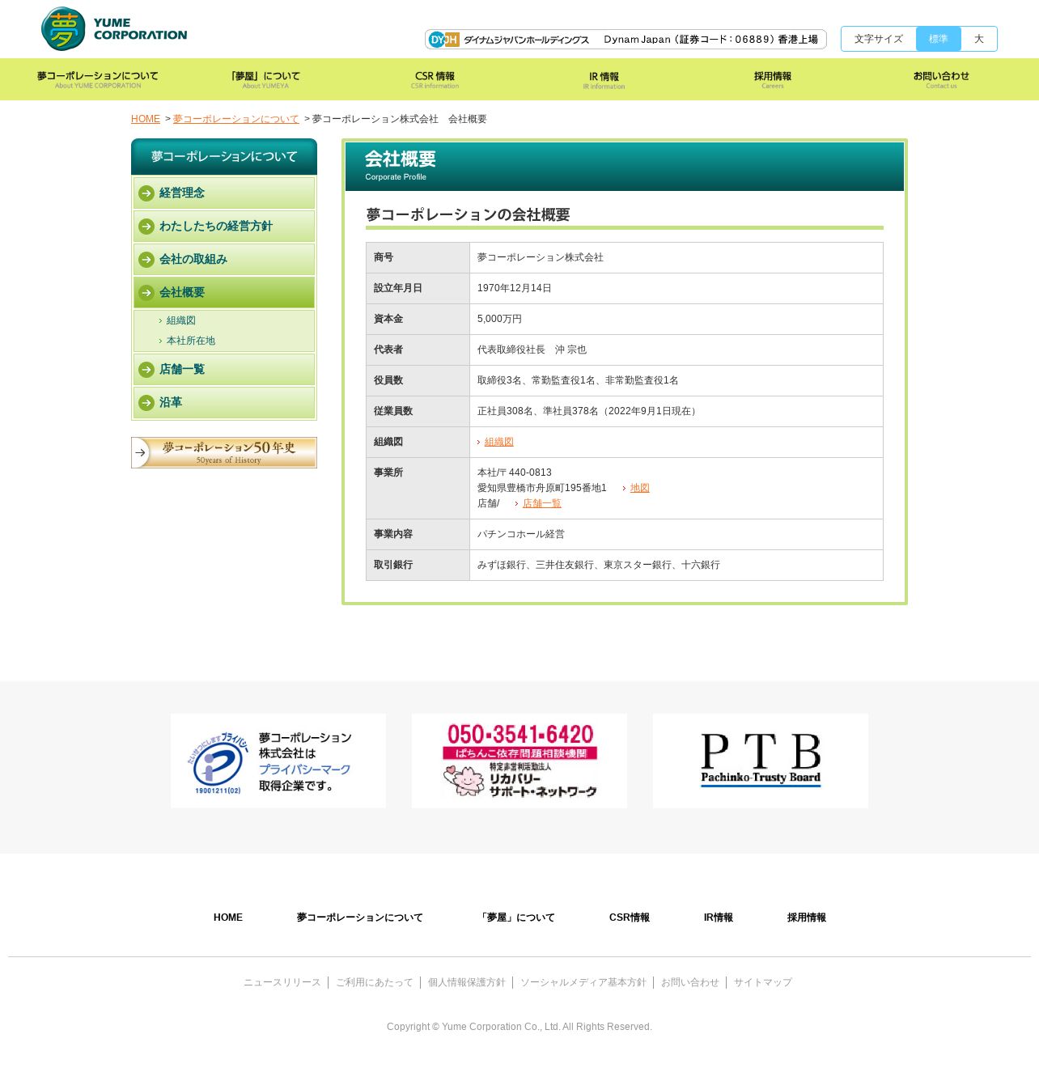Click footer IR情報 link
This screenshot has width=1039, height=1085.
719,918
